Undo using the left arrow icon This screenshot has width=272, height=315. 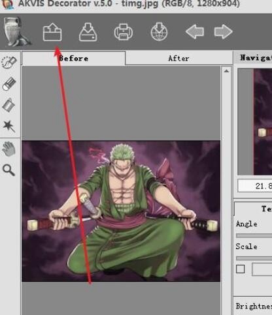tap(195, 32)
